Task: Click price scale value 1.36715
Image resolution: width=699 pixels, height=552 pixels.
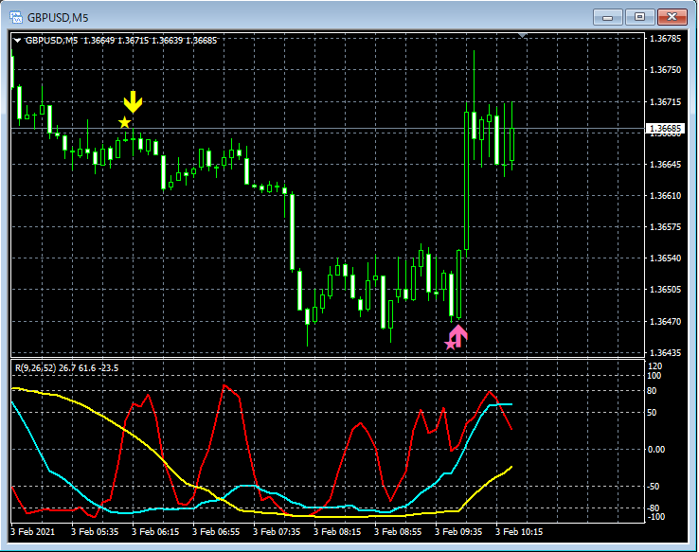Action: click(x=665, y=102)
